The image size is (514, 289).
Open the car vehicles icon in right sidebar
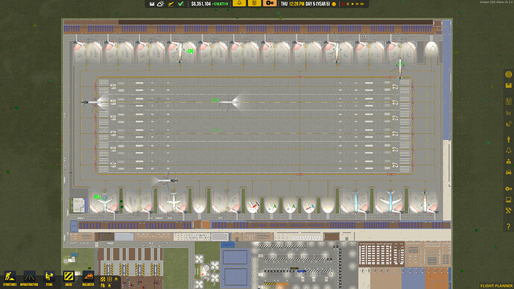509,172
